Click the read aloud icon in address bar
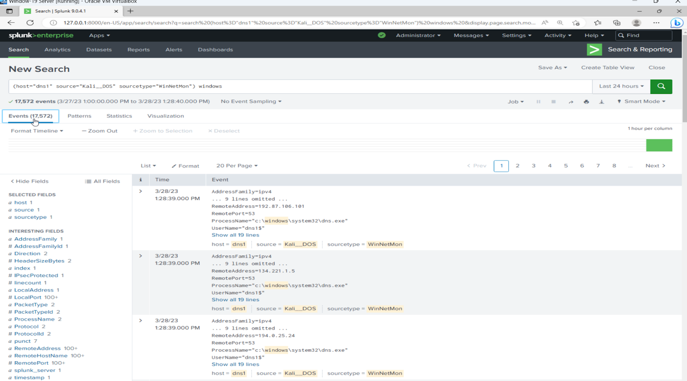This screenshot has height=381, width=687. (544, 23)
